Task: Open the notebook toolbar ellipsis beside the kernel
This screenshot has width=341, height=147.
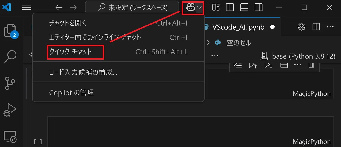Action: point(215,56)
